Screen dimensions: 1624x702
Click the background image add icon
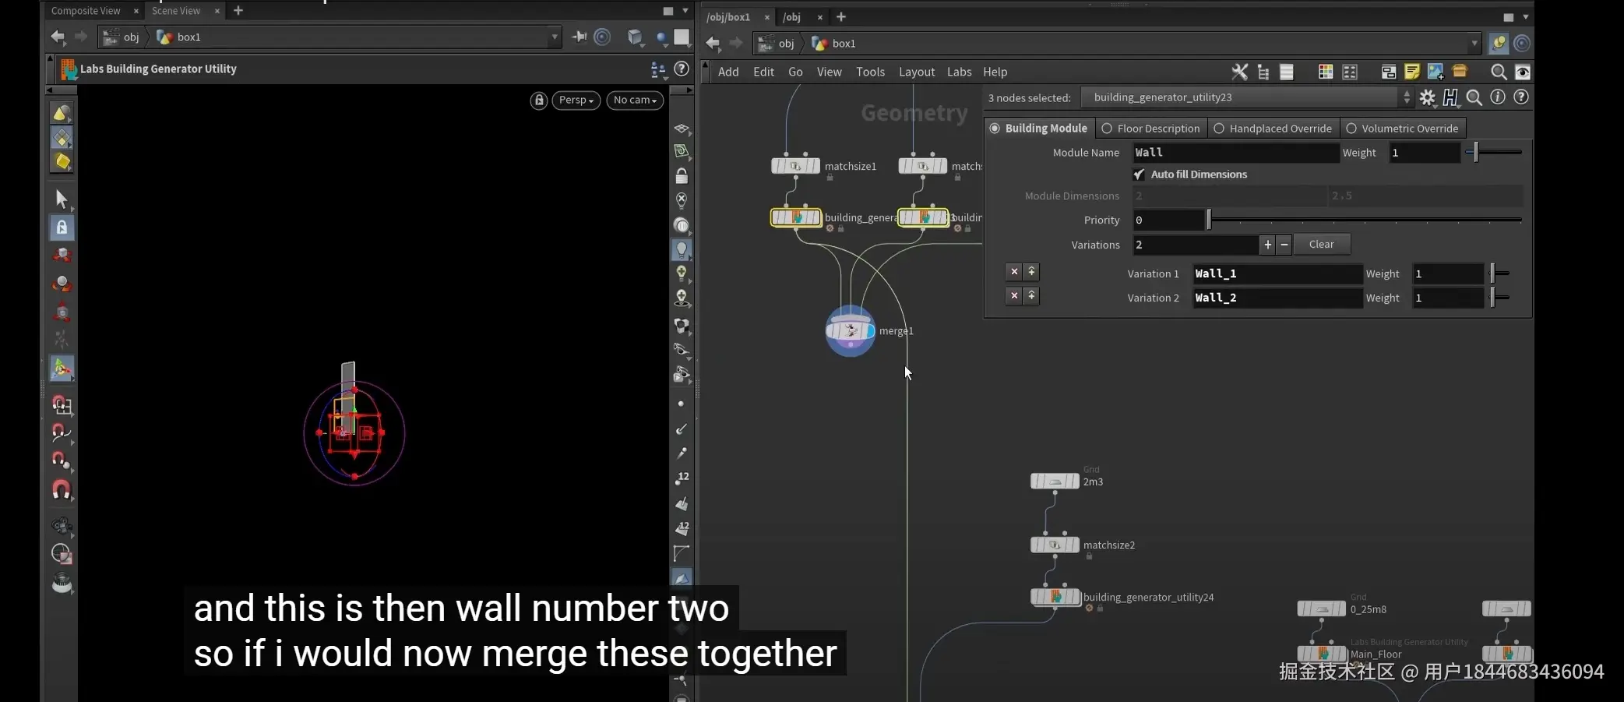(x=1436, y=72)
